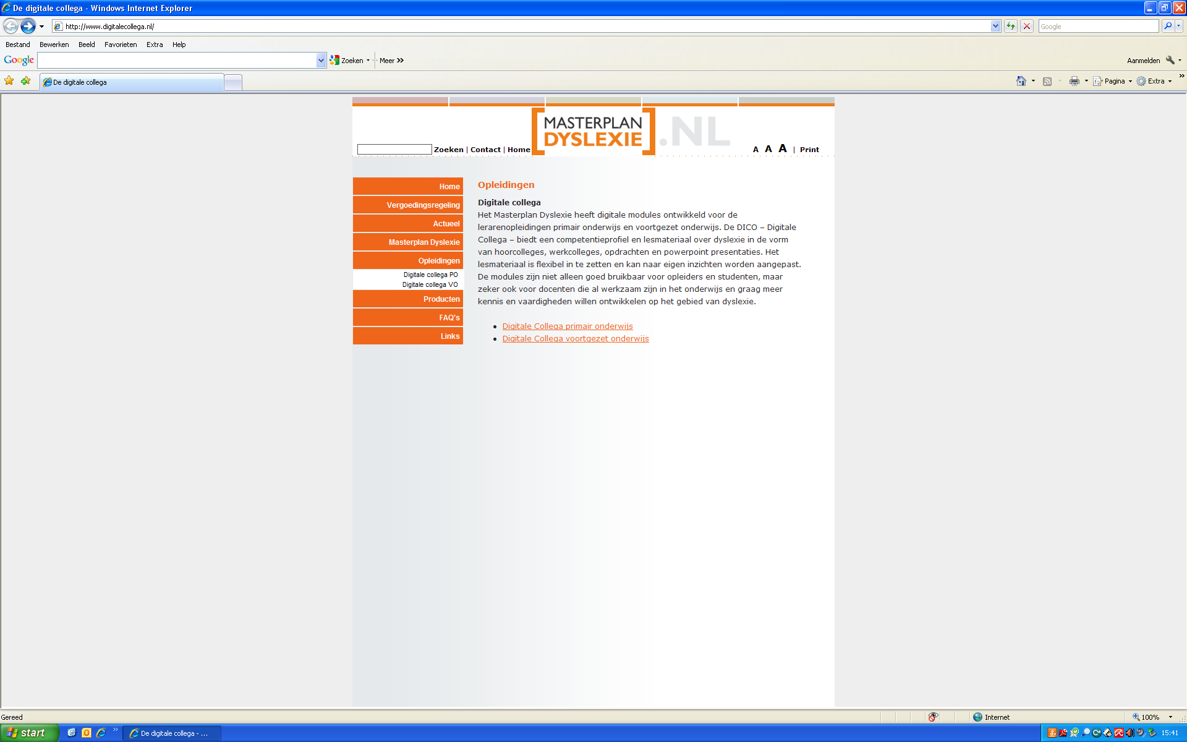Select the smallest A font size
Screen dimensions: 1187x742
click(x=755, y=150)
